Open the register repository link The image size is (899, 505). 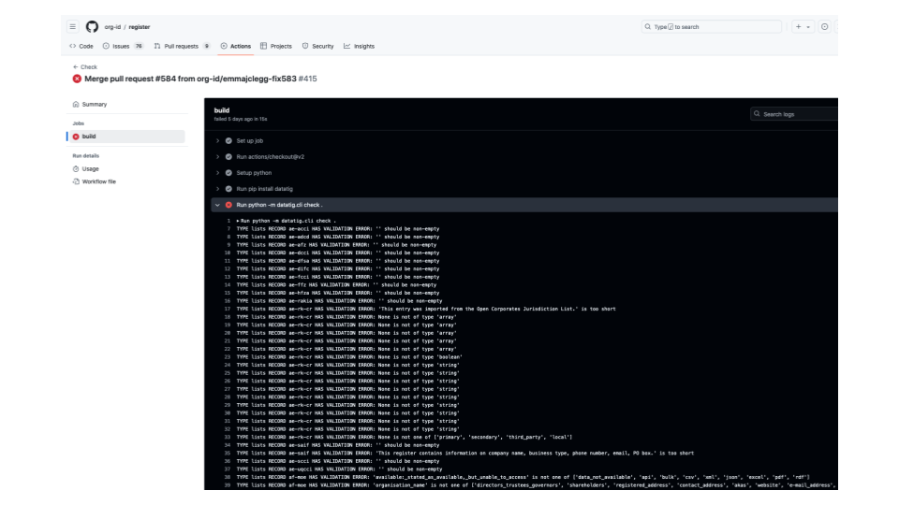(140, 27)
